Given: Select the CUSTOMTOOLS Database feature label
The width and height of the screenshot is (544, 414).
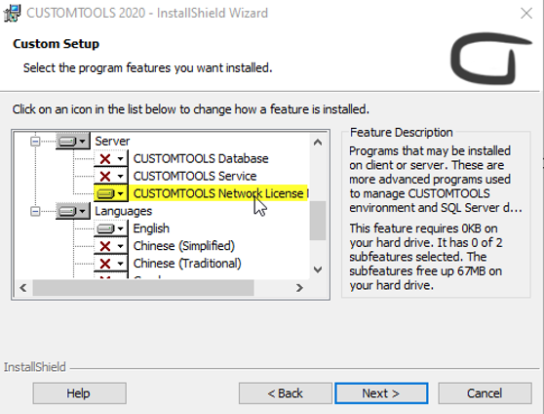Looking at the screenshot, I should tap(201, 158).
